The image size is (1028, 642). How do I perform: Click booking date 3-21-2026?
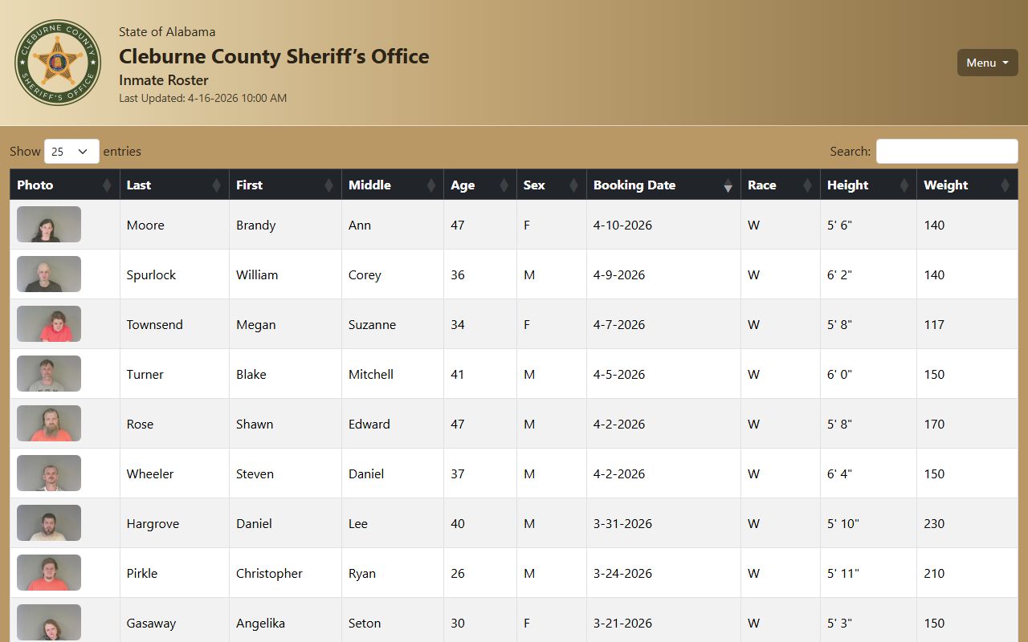(x=622, y=623)
